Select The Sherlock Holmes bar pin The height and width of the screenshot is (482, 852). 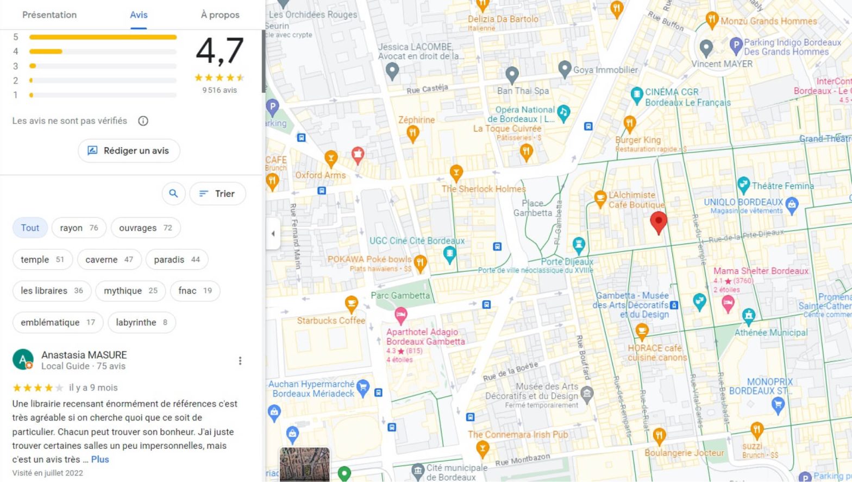(456, 173)
